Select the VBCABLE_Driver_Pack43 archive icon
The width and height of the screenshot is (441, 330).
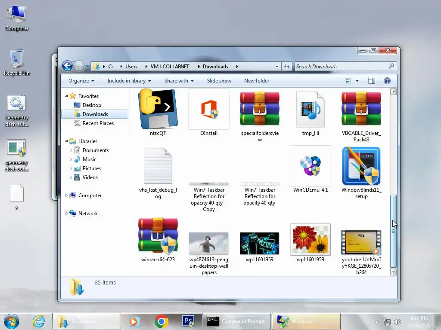[x=361, y=109]
